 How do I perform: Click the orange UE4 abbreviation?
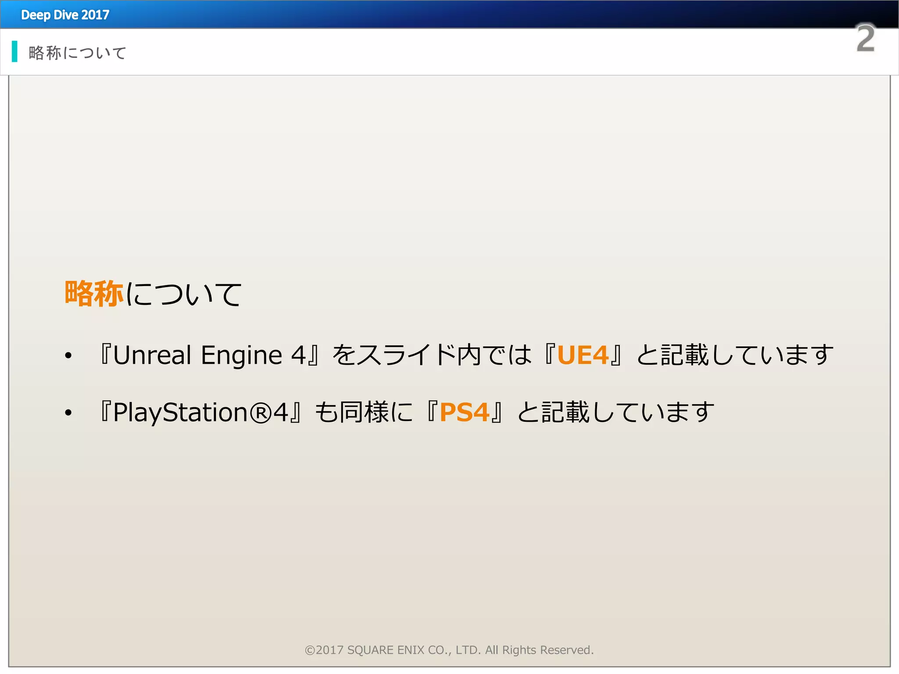pos(583,355)
